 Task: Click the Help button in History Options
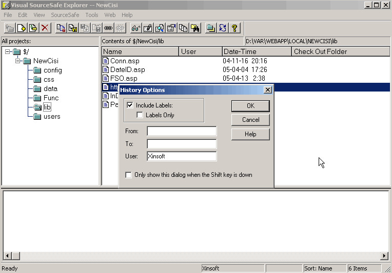point(250,134)
